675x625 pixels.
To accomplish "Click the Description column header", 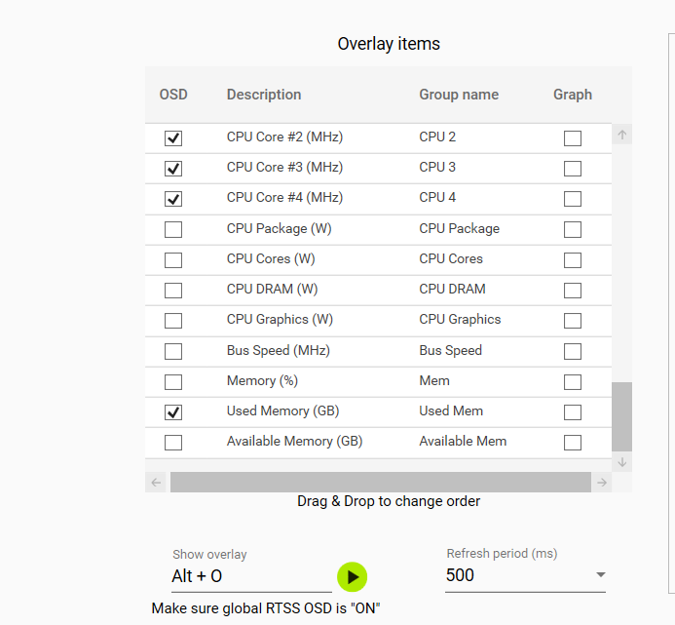I will click(x=264, y=95).
